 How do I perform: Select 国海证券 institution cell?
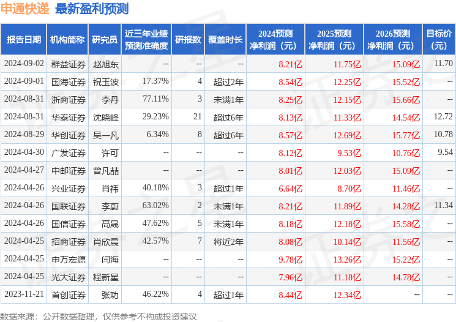click(x=69, y=82)
